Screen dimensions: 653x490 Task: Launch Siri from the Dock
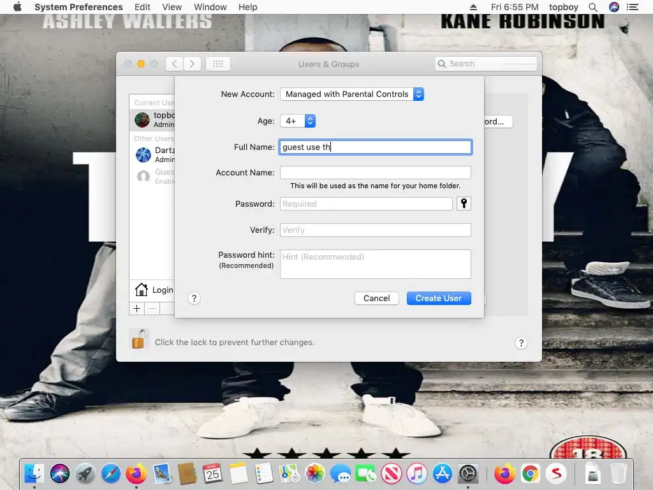tap(60, 474)
